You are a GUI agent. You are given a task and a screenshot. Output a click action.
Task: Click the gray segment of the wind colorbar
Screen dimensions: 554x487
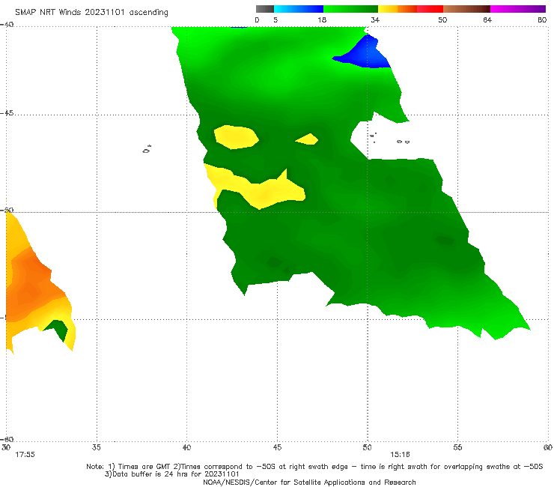pyautogui.click(x=265, y=9)
